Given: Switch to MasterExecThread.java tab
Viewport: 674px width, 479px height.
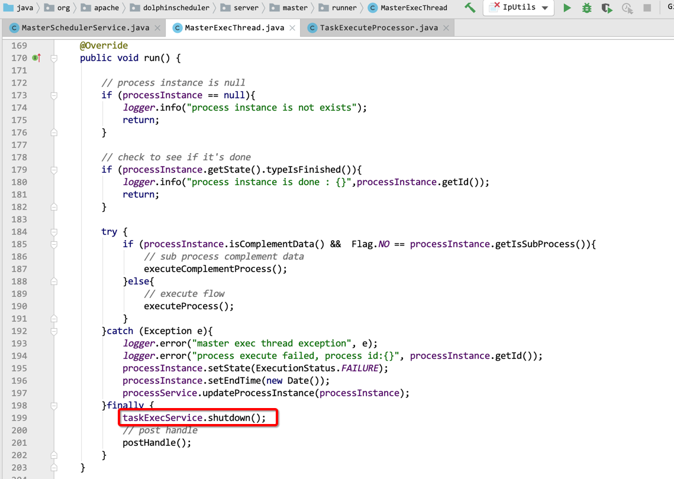Looking at the screenshot, I should [234, 28].
